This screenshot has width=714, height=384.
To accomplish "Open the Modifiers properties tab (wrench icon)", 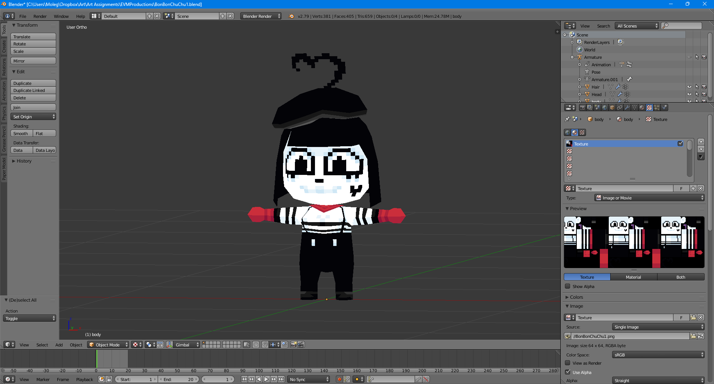I will click(627, 108).
